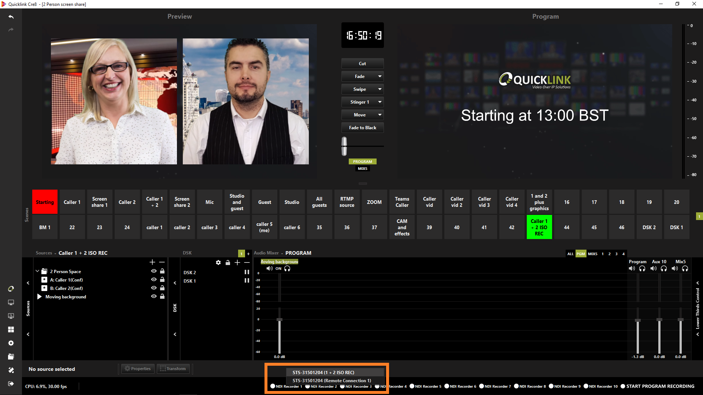Mute the Program output speaker icon
The image size is (703, 395).
632,268
